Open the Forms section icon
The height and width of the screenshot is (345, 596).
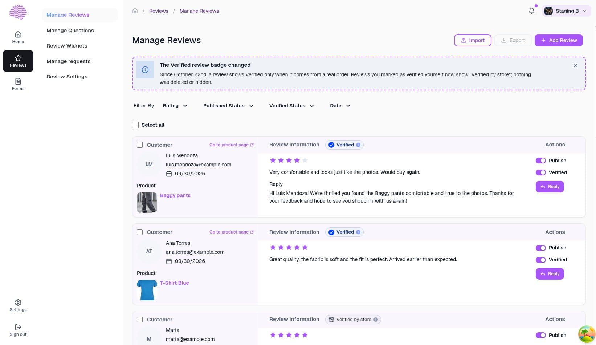pos(18,81)
